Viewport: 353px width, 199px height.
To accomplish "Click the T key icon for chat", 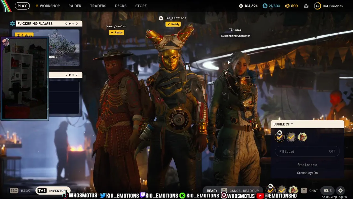I will click(304, 190).
